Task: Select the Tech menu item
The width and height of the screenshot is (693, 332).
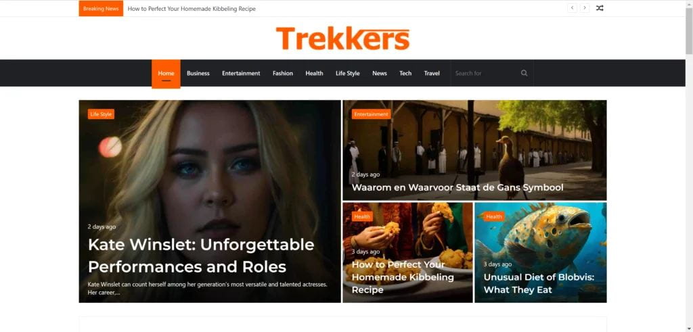Action: click(405, 73)
